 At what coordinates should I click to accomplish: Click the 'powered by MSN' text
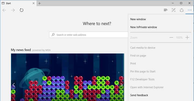pyautogui.click(x=41, y=50)
